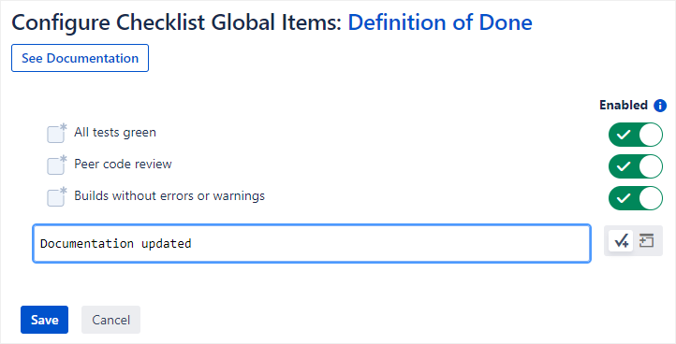
Task: Check the Builds without errors or warnings checkbox
Action: (55, 198)
